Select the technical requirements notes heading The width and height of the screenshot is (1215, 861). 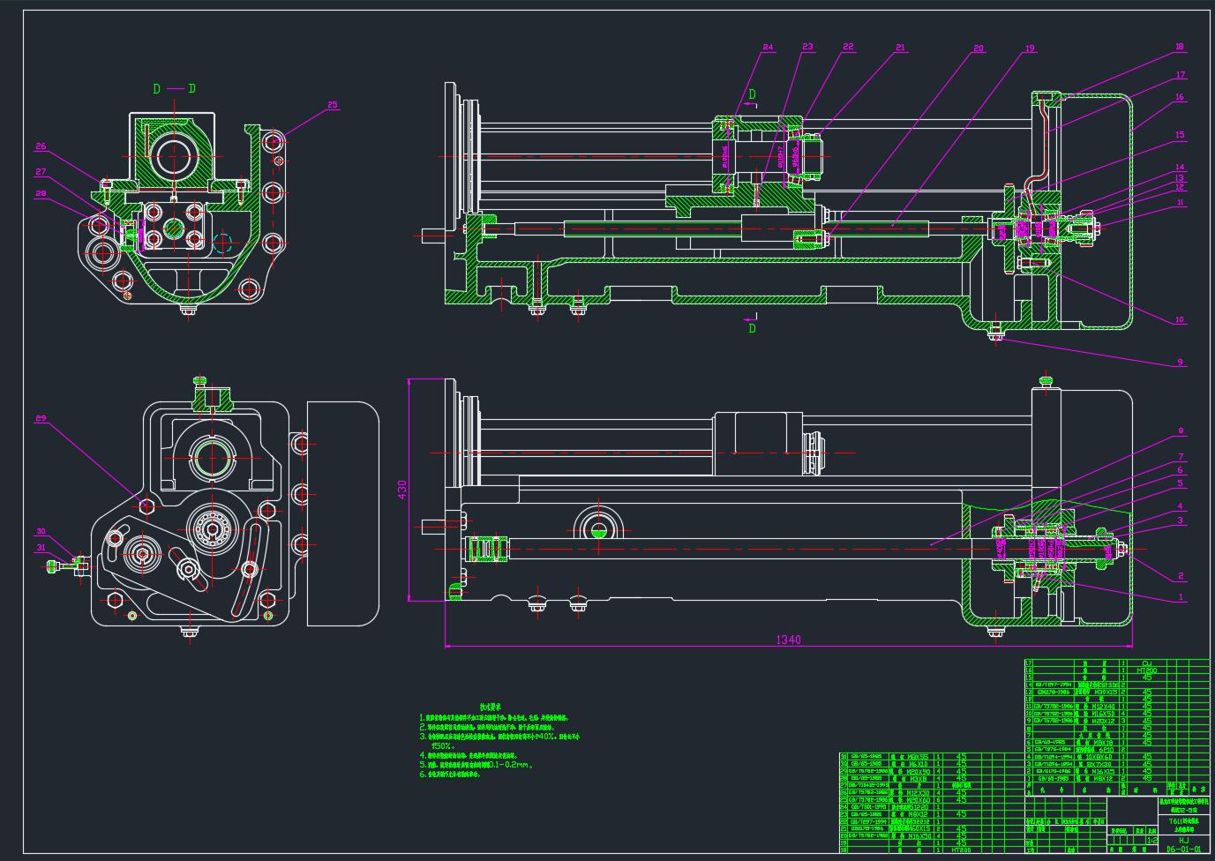pyautogui.click(x=491, y=707)
